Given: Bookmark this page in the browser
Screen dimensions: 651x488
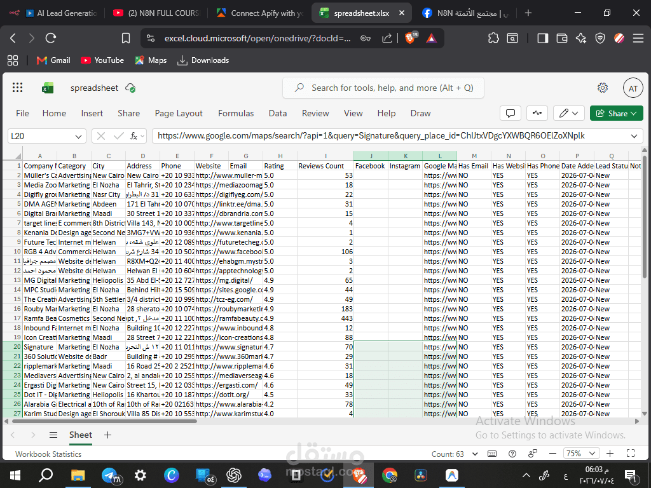Looking at the screenshot, I should pyautogui.click(x=126, y=38).
